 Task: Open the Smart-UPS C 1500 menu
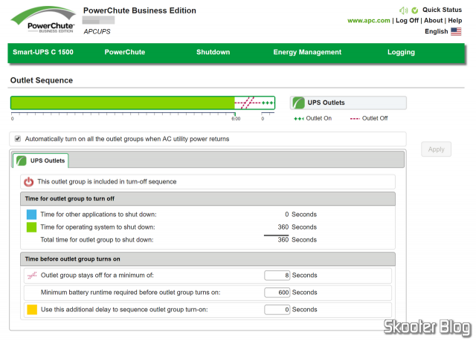tap(43, 52)
